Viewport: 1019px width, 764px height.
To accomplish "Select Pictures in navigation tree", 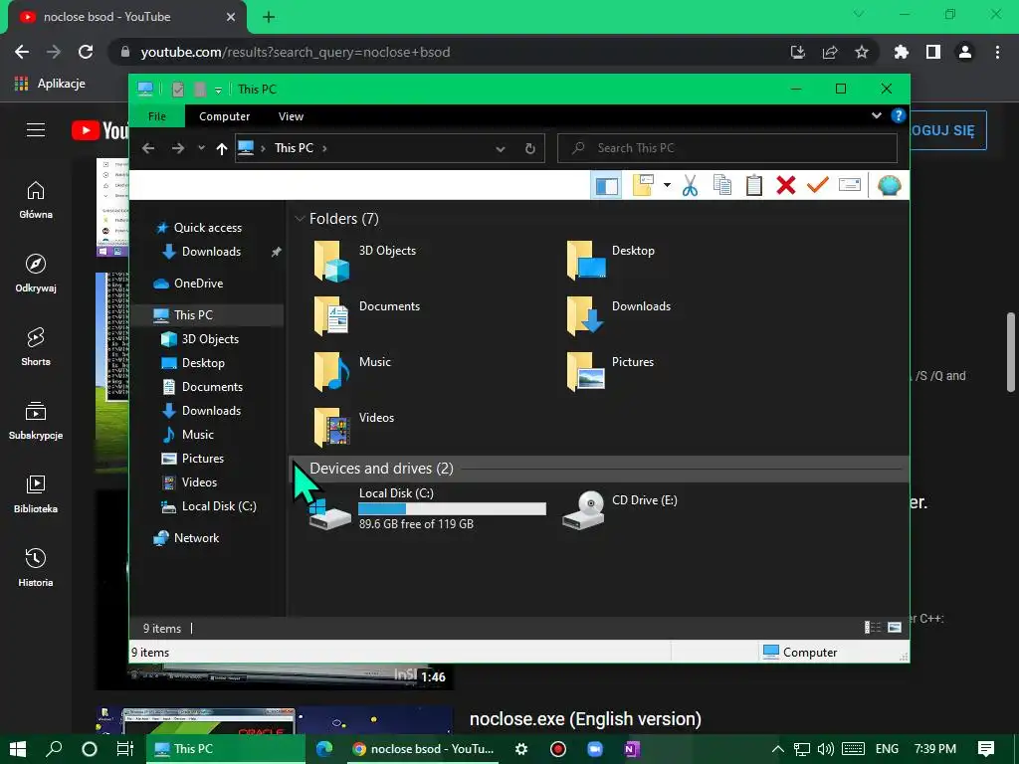I will tap(203, 459).
